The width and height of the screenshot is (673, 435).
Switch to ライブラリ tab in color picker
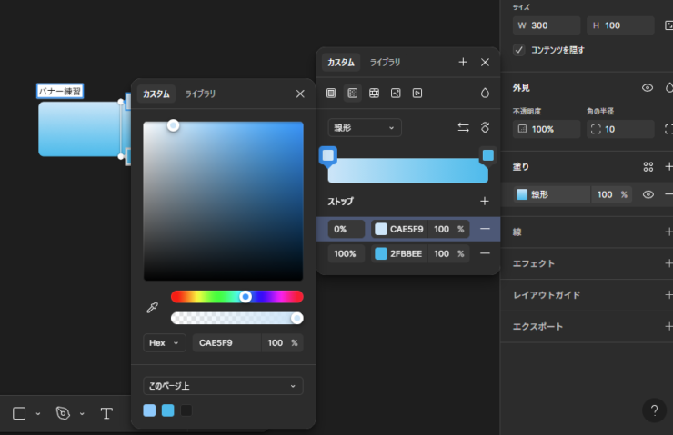pos(200,94)
